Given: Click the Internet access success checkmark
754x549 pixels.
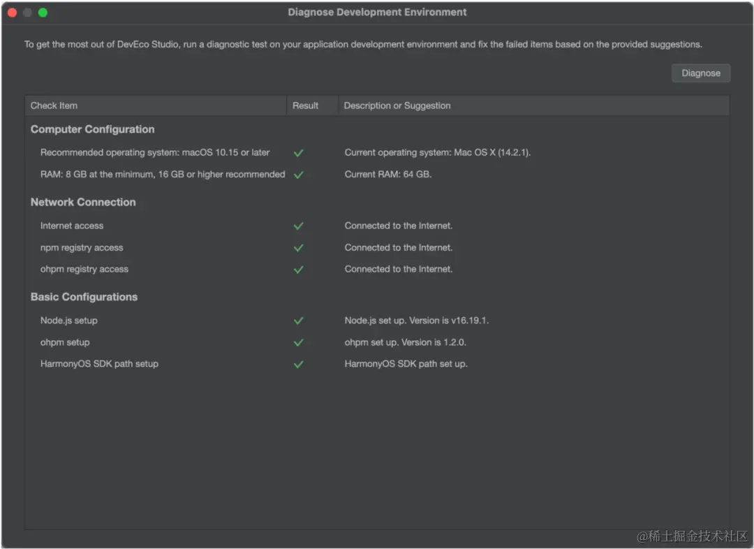Looking at the screenshot, I should click(x=299, y=226).
